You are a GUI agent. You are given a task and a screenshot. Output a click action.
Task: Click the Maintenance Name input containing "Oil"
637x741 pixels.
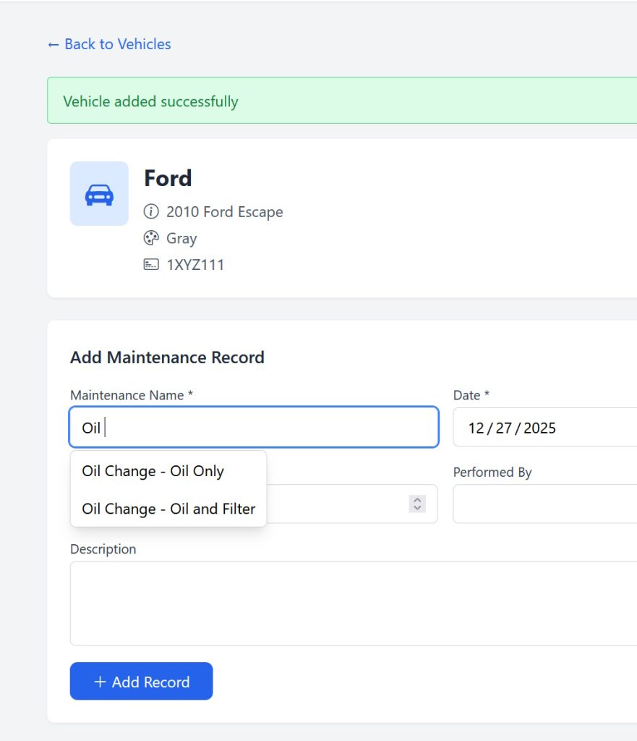(253, 427)
